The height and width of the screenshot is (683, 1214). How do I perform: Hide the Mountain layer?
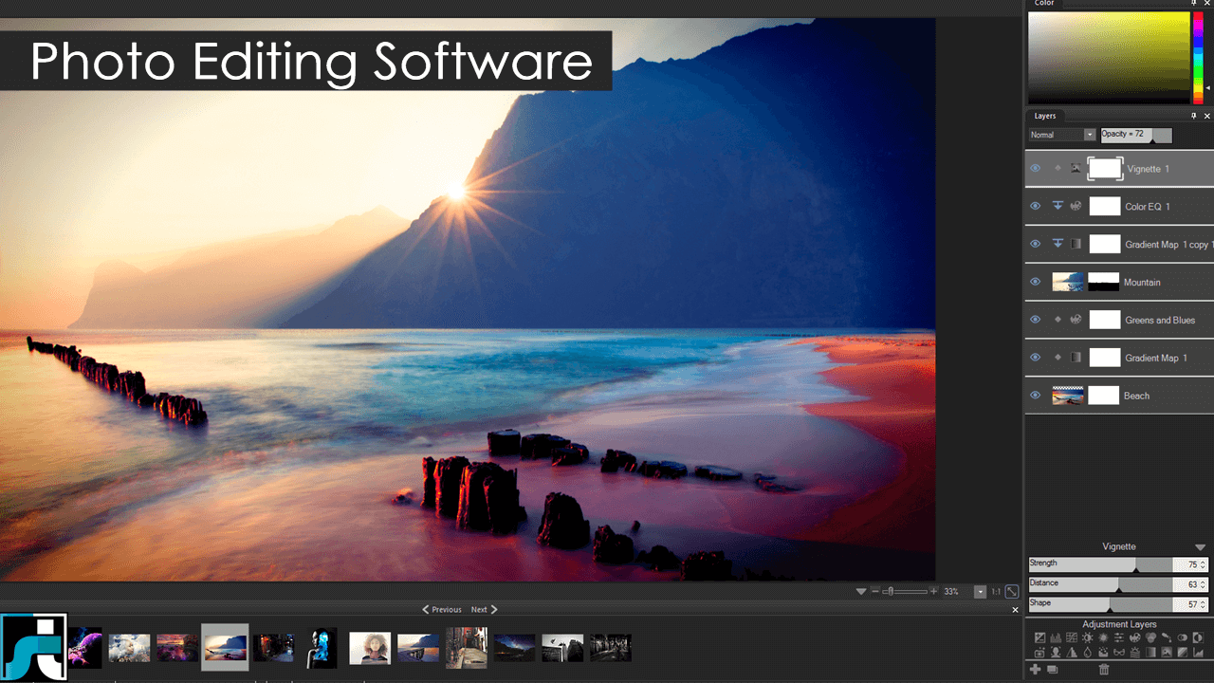pyautogui.click(x=1036, y=282)
